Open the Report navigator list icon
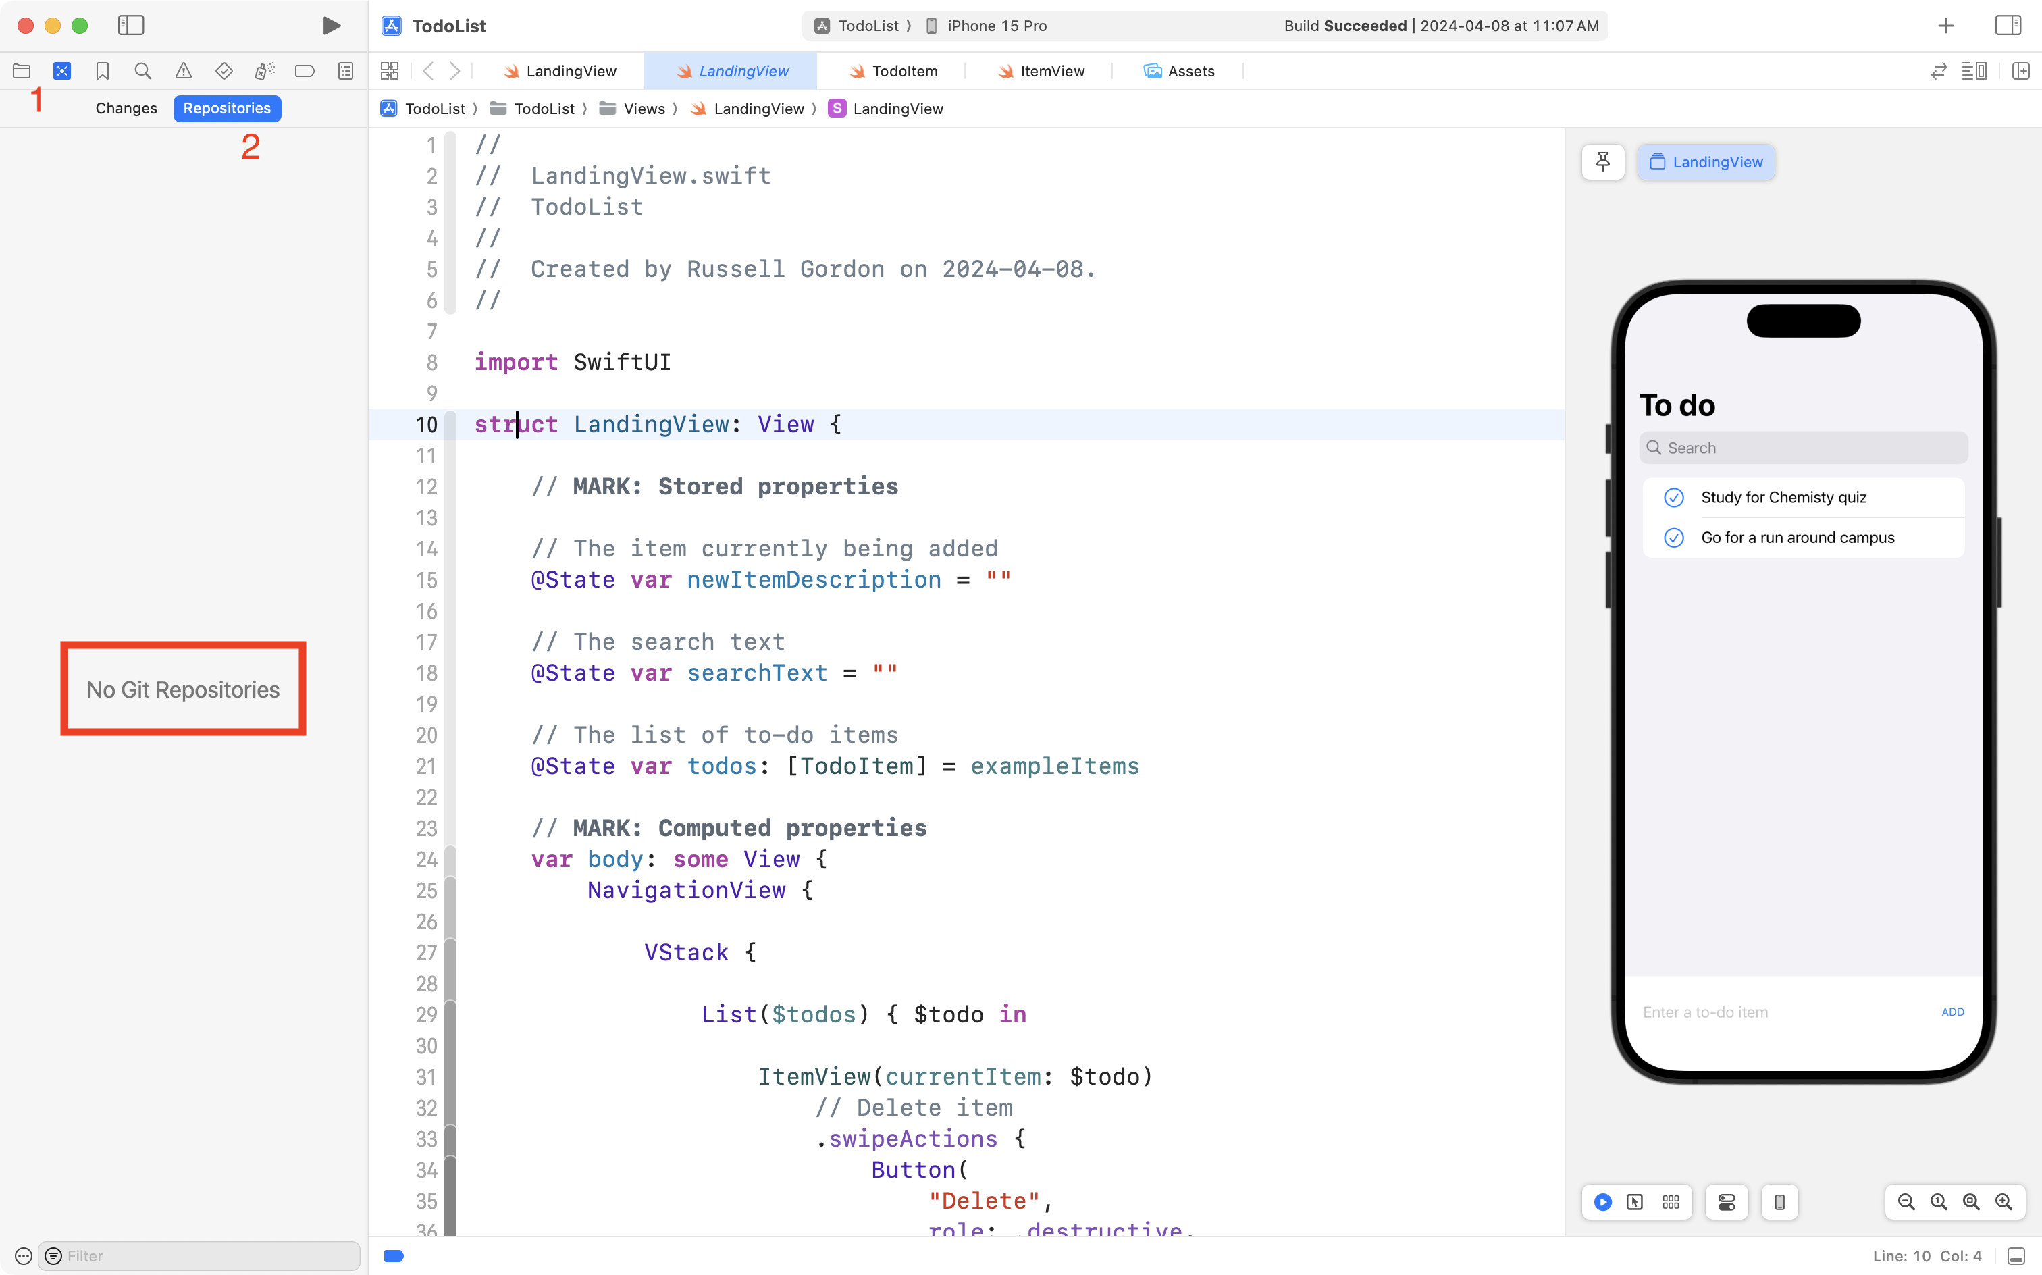 (346, 71)
